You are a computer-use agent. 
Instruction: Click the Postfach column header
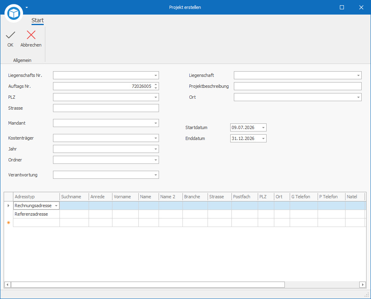[245, 197]
